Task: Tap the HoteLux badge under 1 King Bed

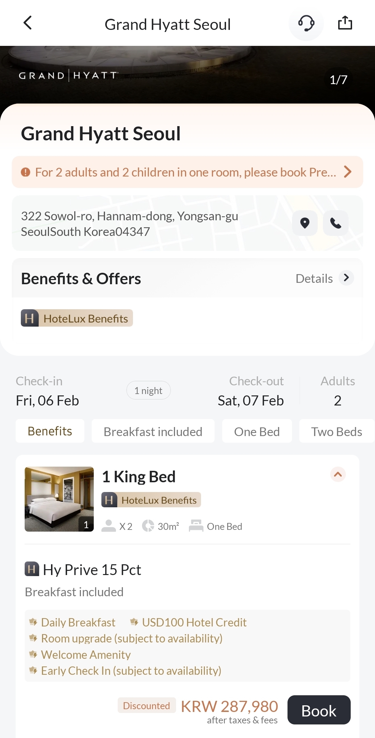Action: tap(151, 500)
